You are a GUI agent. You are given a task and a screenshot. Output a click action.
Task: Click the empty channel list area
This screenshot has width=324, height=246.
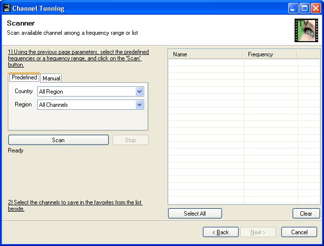pyautogui.click(x=244, y=132)
